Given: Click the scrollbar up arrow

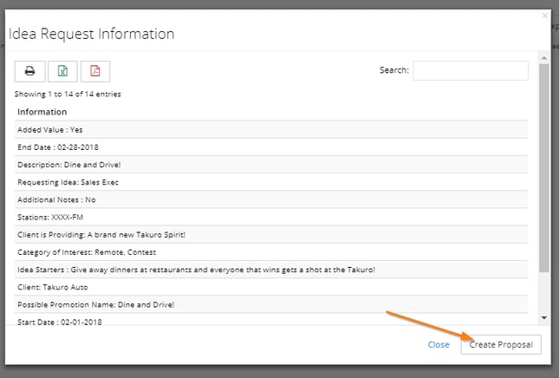Looking at the screenshot, I should [544, 58].
